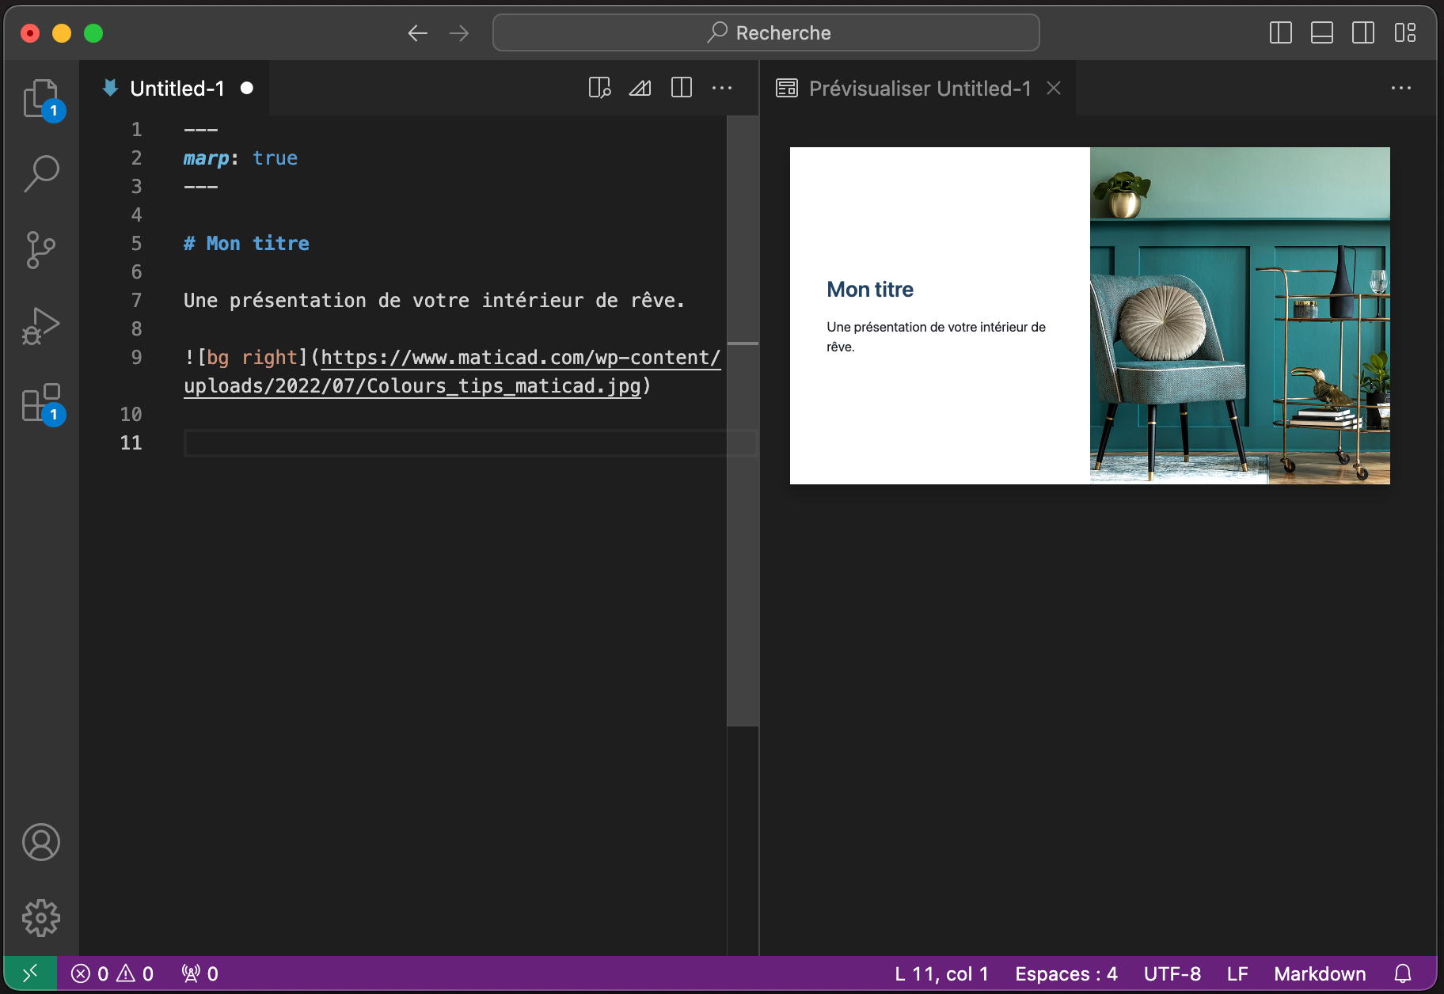Select the Prévisualiser Untitled-1 tab

click(920, 88)
